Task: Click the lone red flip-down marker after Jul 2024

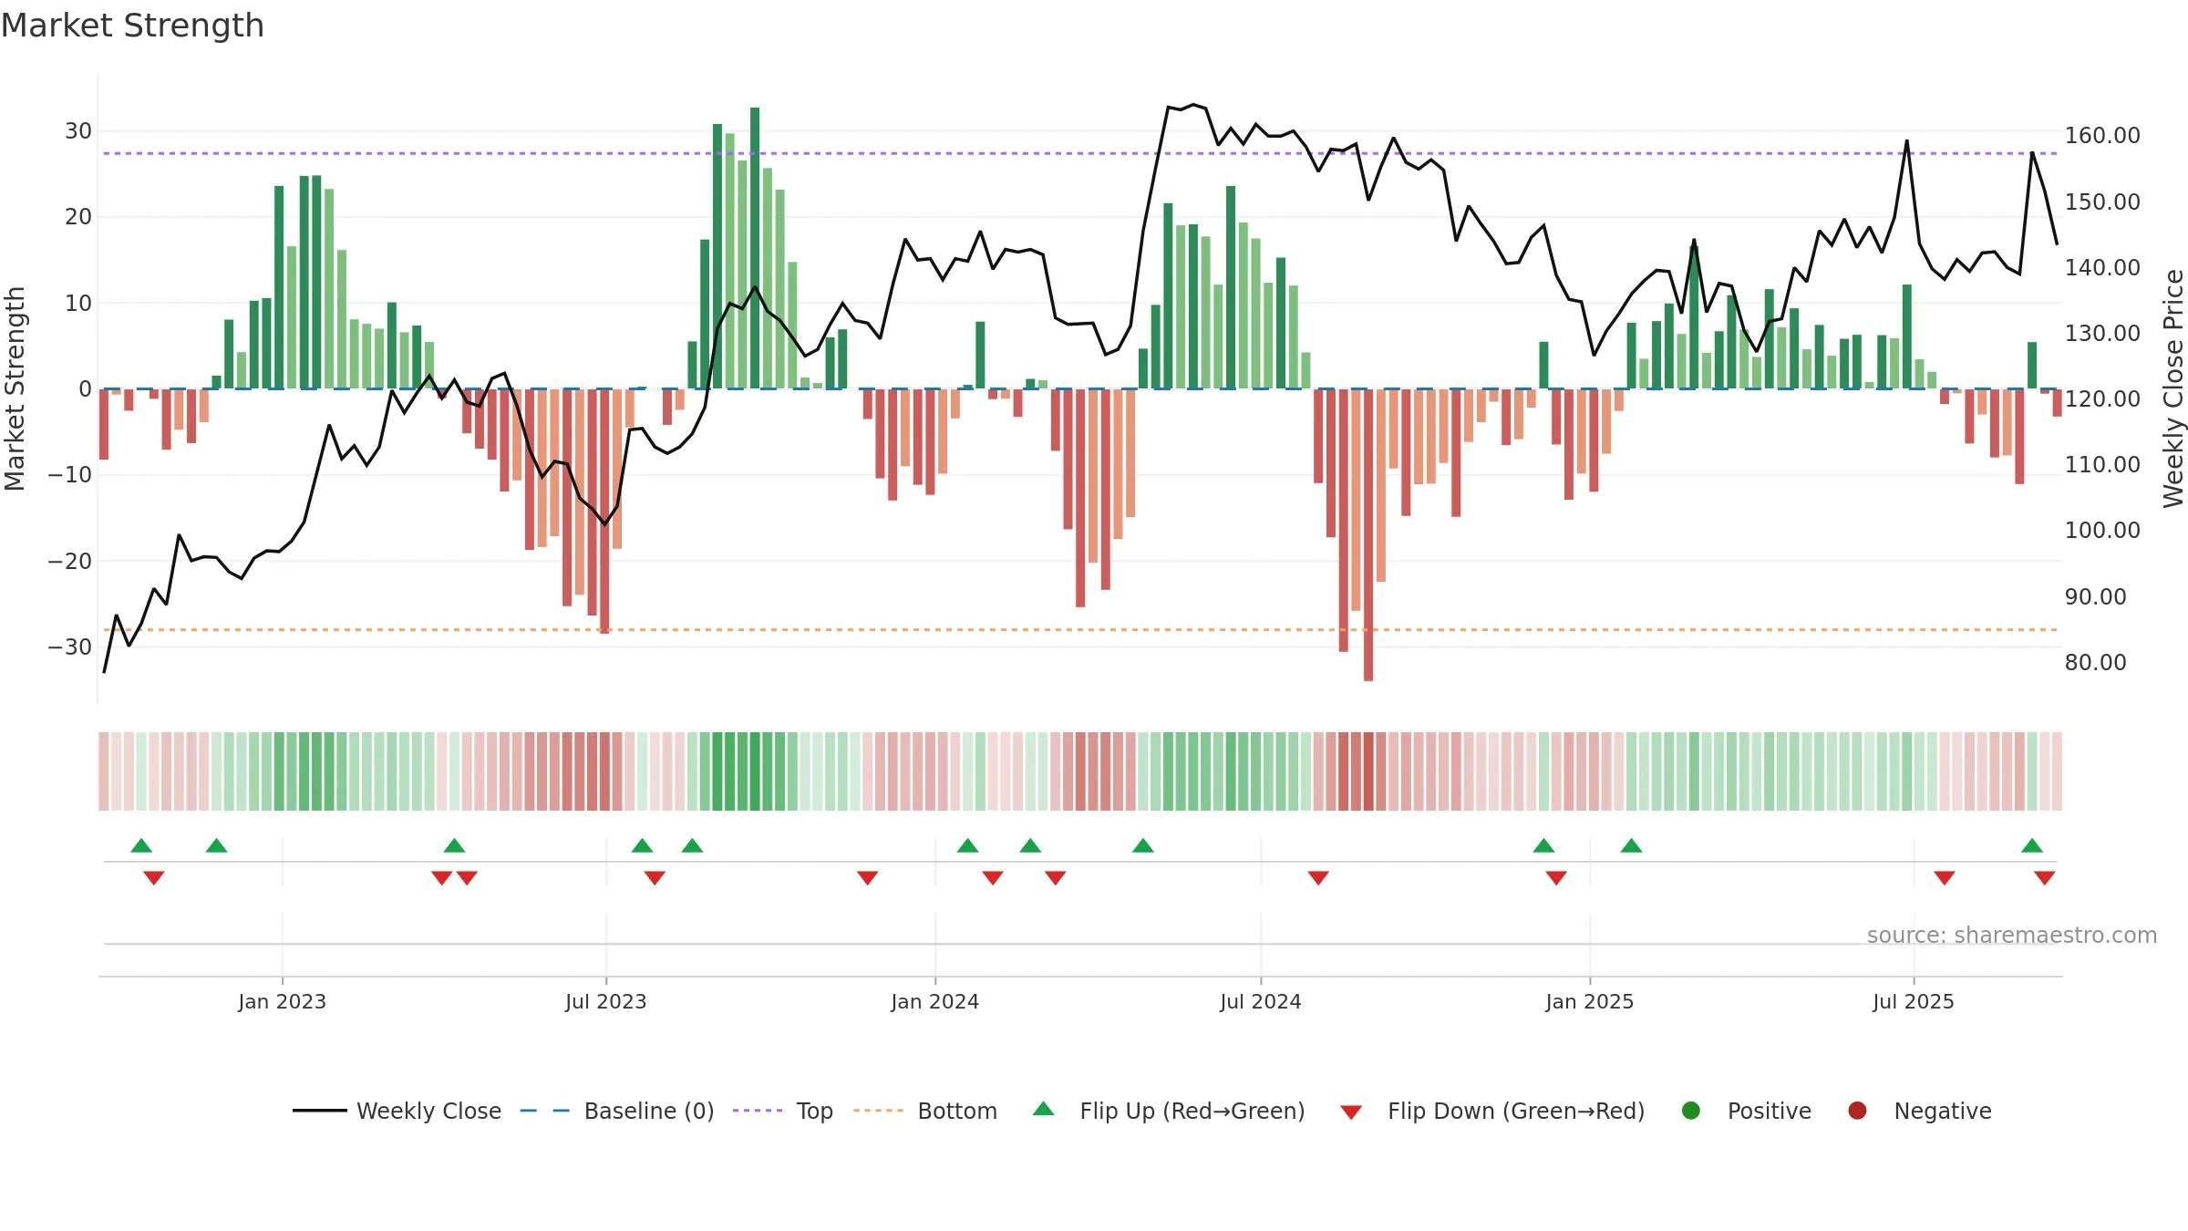Action: coord(1317,877)
